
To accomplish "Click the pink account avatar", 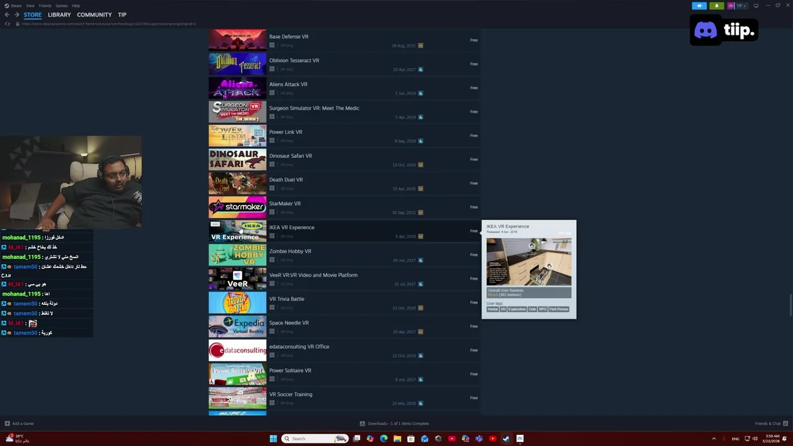I will 731,6.
